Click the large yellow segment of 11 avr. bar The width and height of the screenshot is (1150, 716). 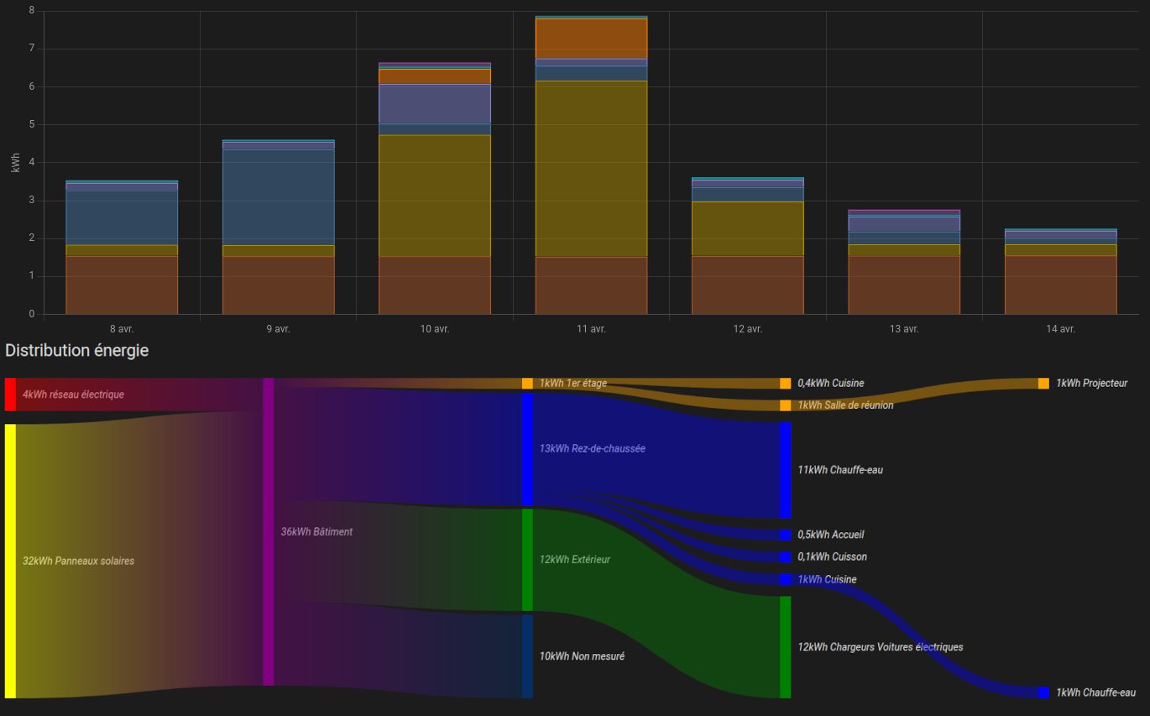591,168
